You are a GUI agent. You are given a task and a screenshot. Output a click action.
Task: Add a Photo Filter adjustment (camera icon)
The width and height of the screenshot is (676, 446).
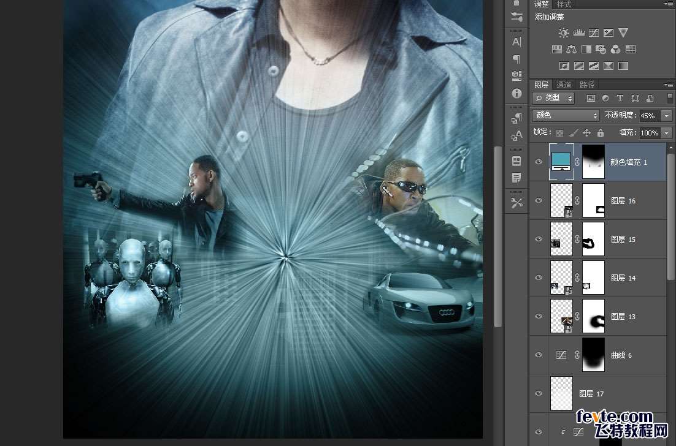[601, 50]
